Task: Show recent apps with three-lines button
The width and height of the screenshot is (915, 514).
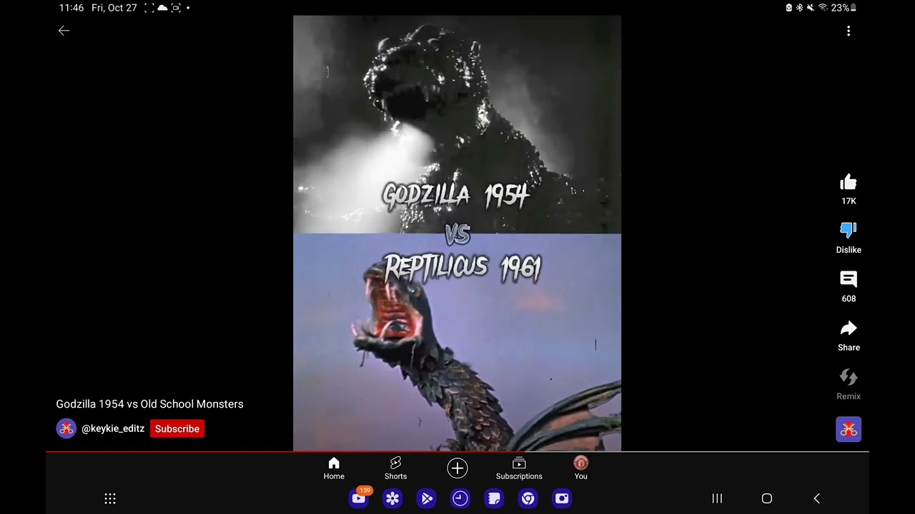Action: coord(717,498)
